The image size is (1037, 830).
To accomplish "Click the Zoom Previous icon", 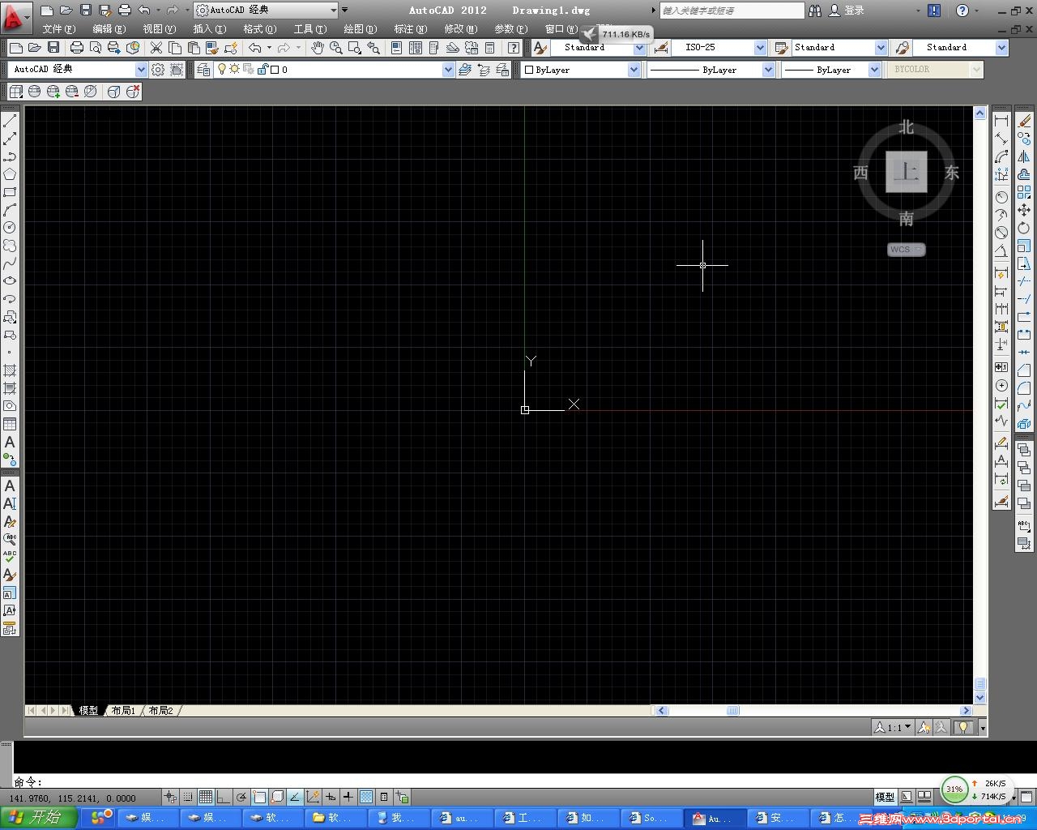I will coord(373,48).
